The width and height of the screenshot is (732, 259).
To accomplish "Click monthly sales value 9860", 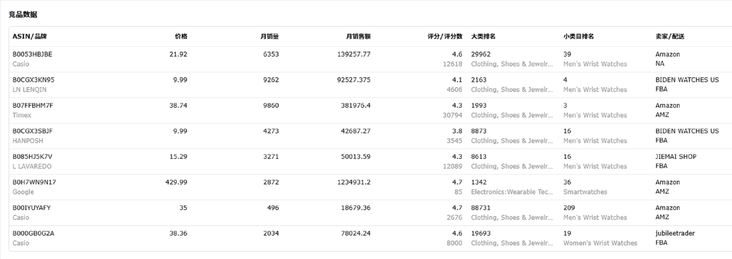I will (x=271, y=106).
